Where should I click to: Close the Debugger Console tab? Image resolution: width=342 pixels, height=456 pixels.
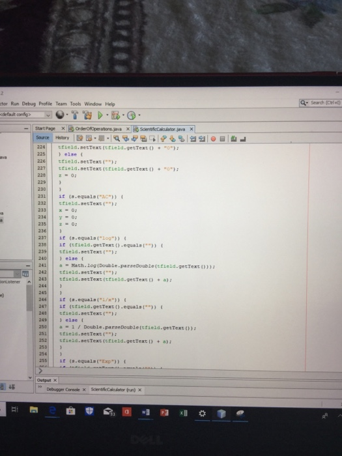pos(84,390)
